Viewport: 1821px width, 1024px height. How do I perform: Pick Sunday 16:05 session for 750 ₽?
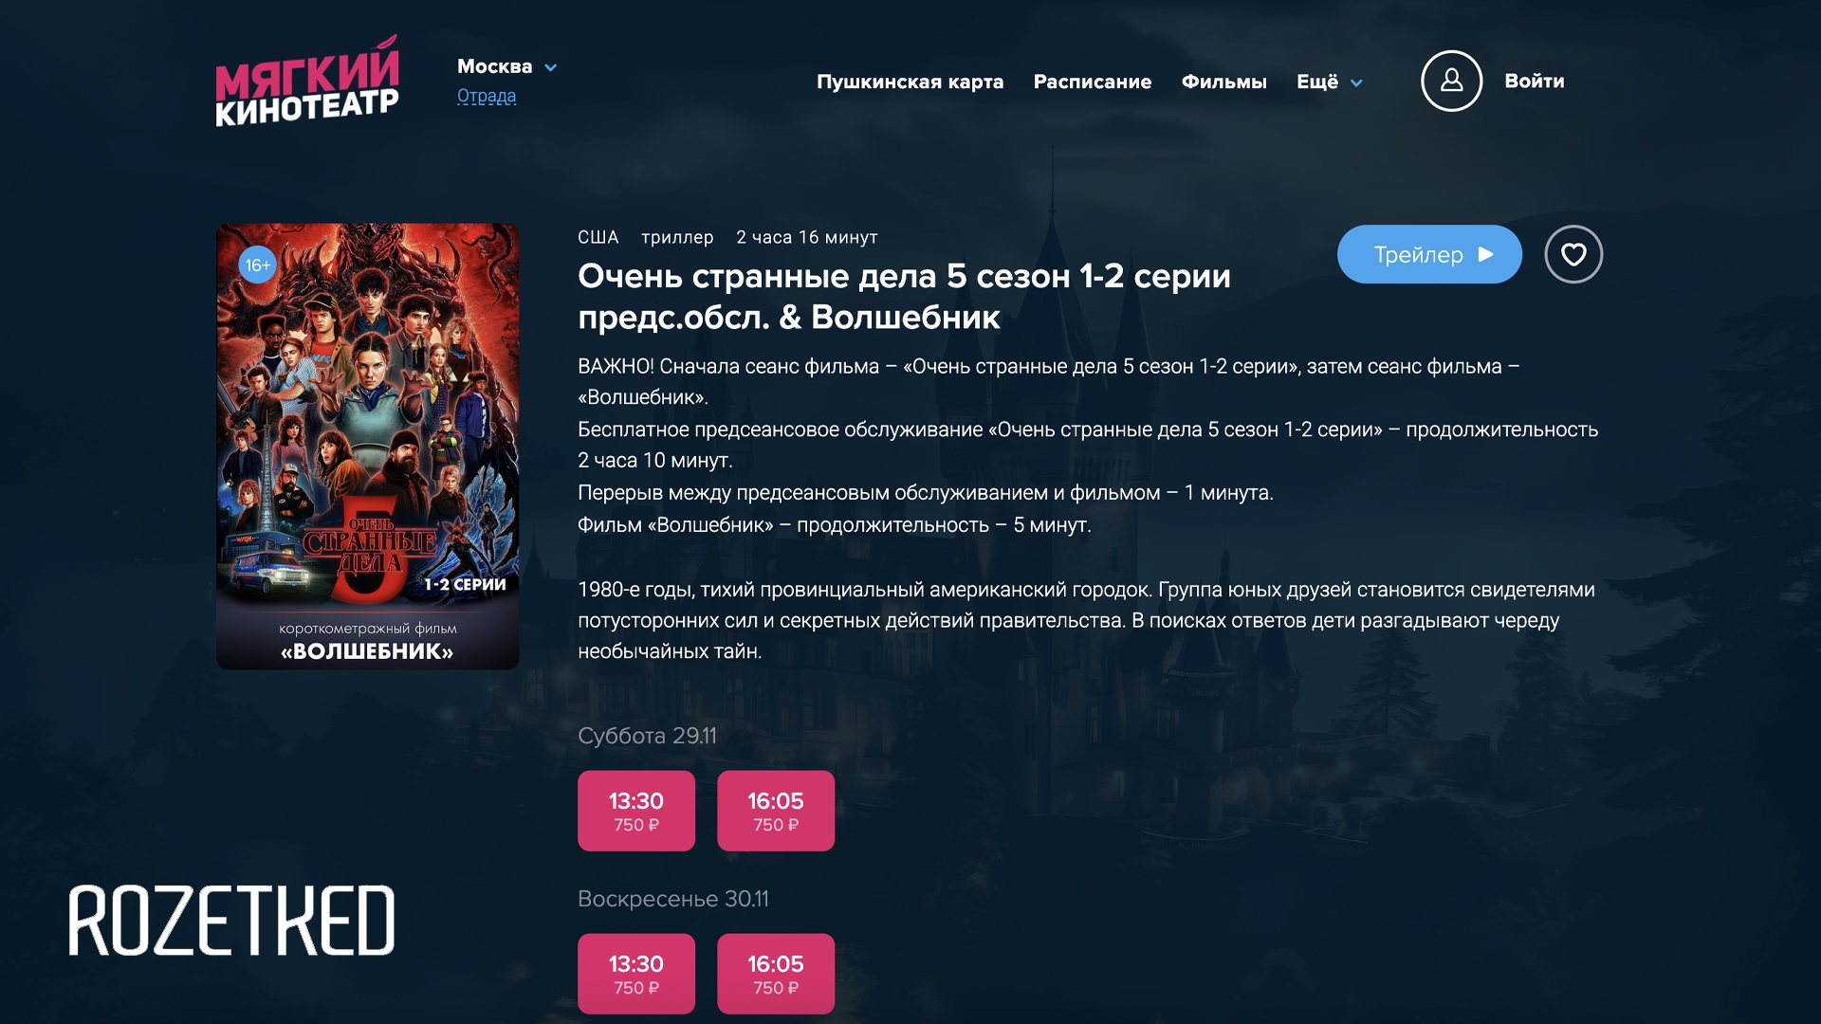click(776, 974)
